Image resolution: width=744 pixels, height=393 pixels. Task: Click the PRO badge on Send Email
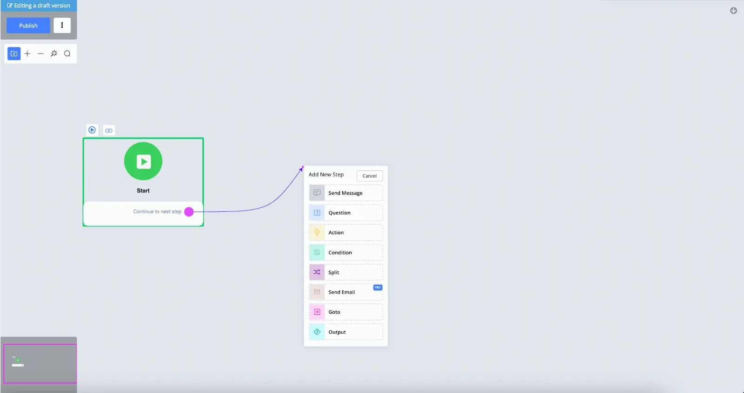(378, 288)
